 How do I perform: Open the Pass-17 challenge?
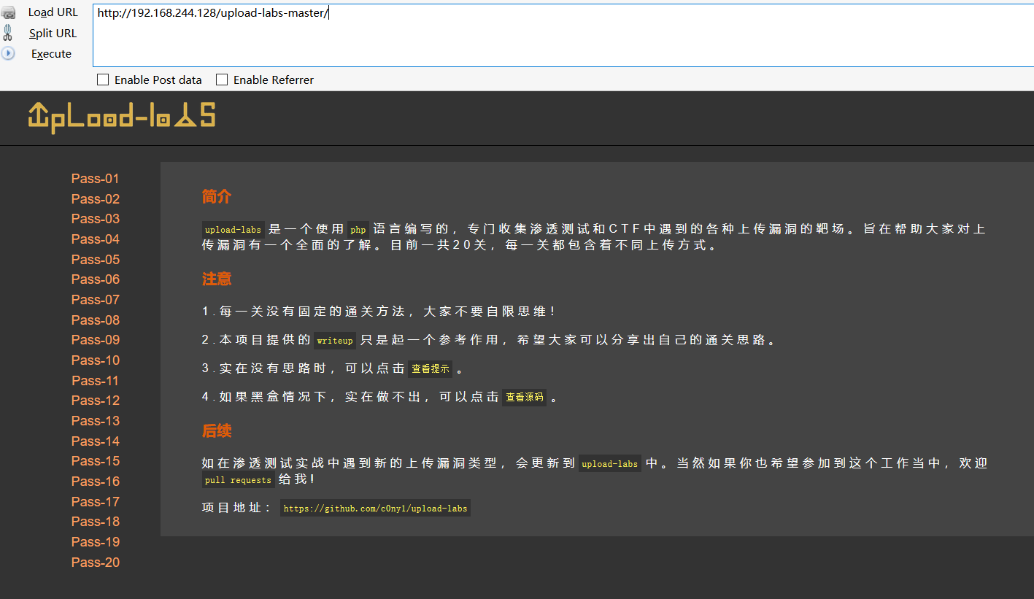95,501
